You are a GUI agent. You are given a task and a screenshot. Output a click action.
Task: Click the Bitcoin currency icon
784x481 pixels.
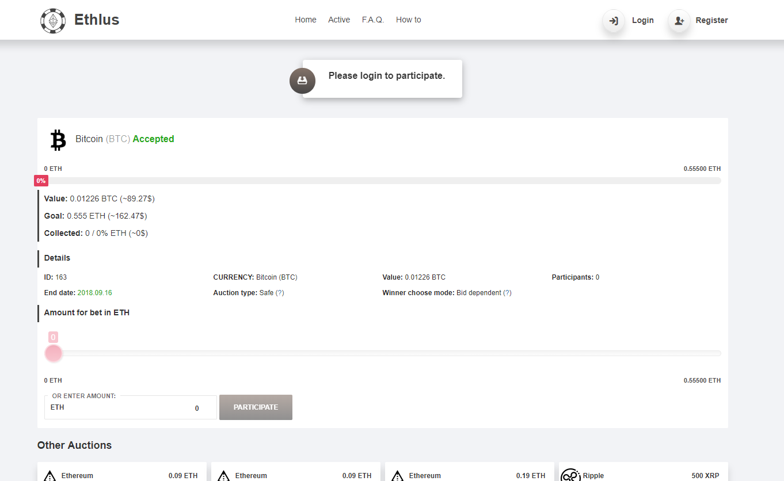click(x=58, y=140)
